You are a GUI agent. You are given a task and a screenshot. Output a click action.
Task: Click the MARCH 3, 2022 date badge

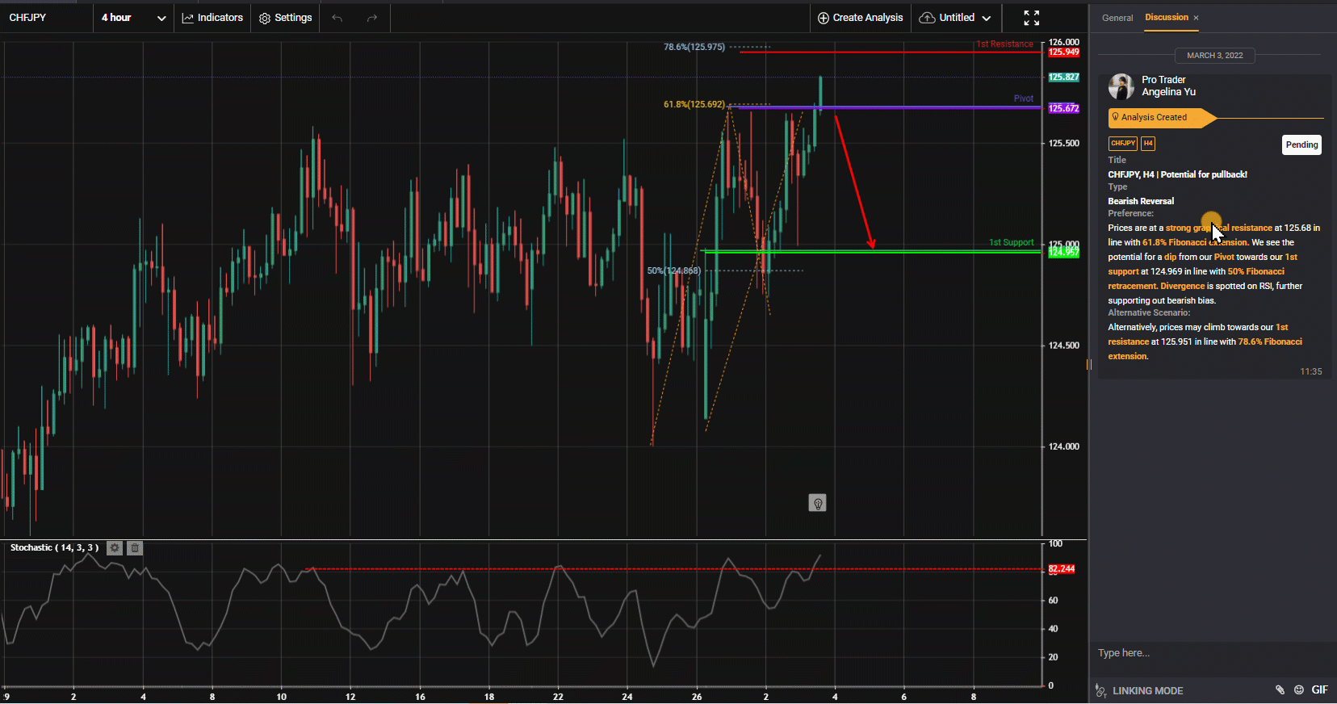pyautogui.click(x=1214, y=56)
